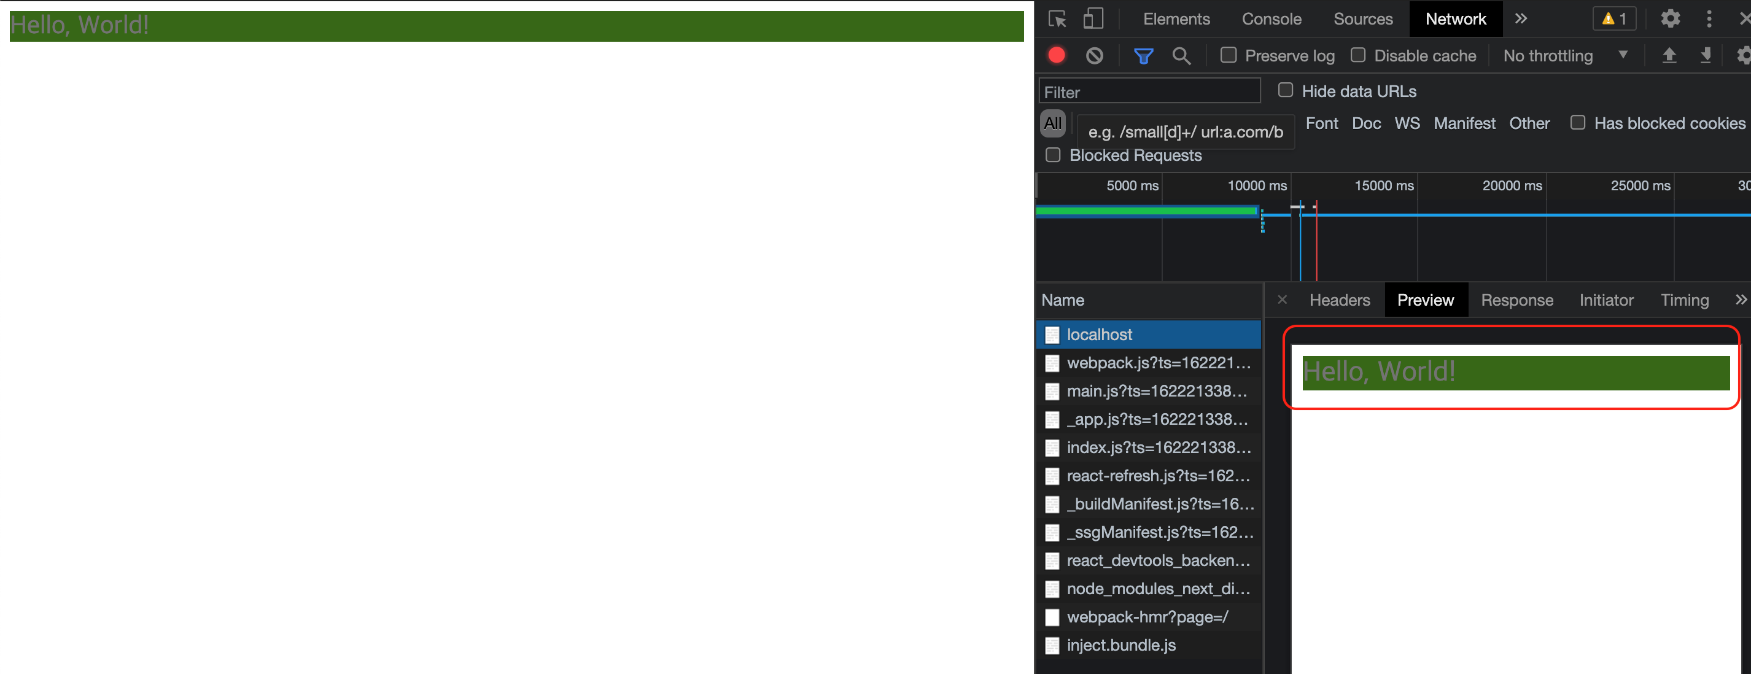
Task: Clear the network log
Action: 1094,56
